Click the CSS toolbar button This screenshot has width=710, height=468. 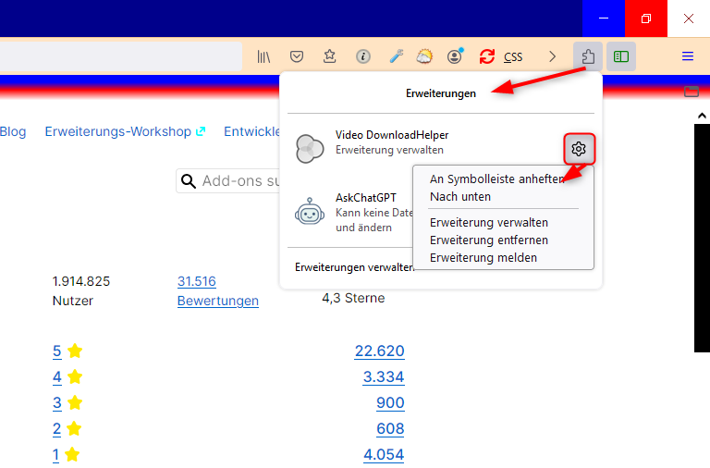[513, 57]
